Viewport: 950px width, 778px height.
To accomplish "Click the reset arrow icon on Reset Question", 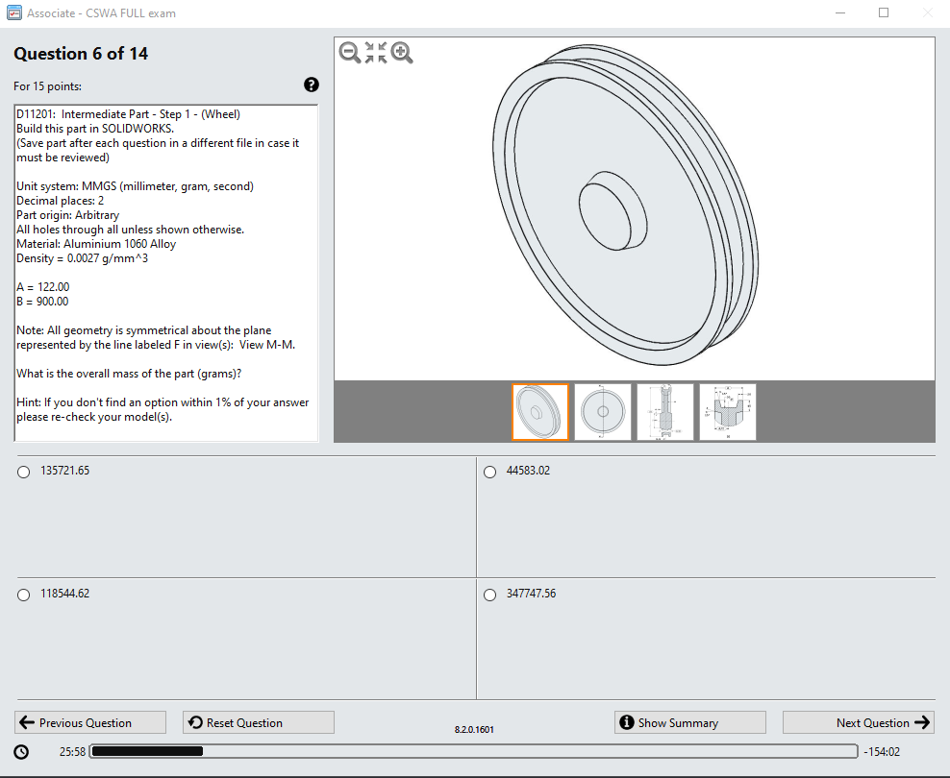I will [195, 722].
